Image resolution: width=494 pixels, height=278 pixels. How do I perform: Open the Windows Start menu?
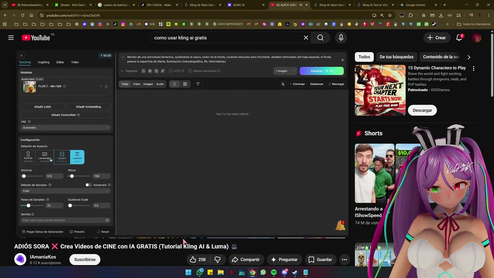[x=188, y=272]
